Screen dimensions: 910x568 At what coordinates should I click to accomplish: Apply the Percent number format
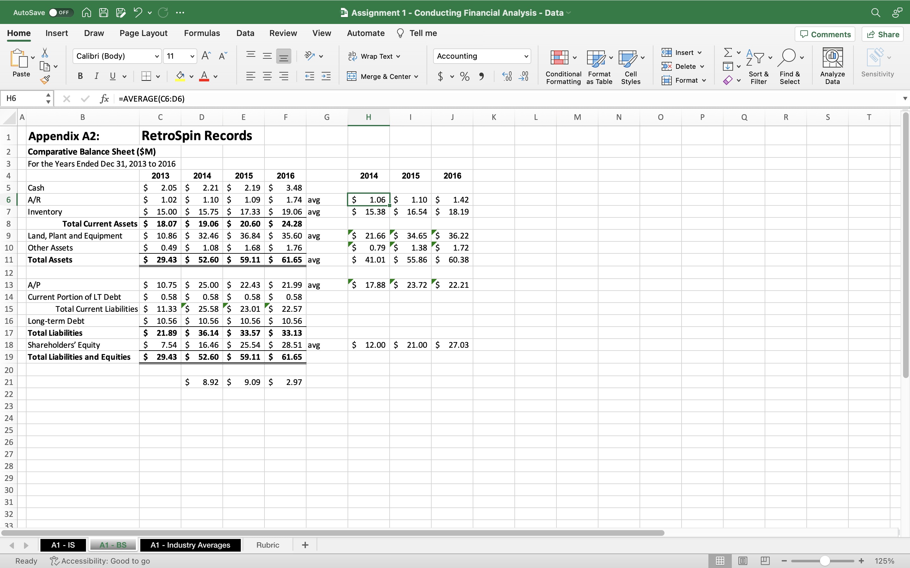tap(464, 76)
